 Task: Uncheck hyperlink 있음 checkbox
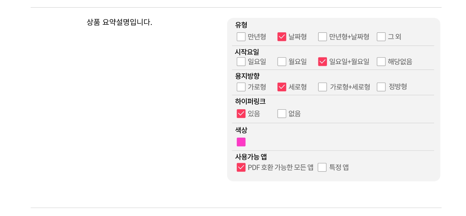point(241,114)
